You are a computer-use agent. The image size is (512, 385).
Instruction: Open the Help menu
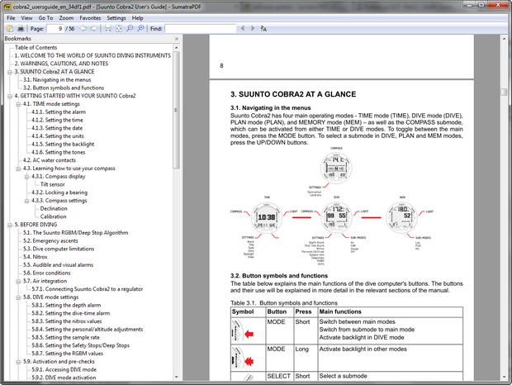(137, 18)
